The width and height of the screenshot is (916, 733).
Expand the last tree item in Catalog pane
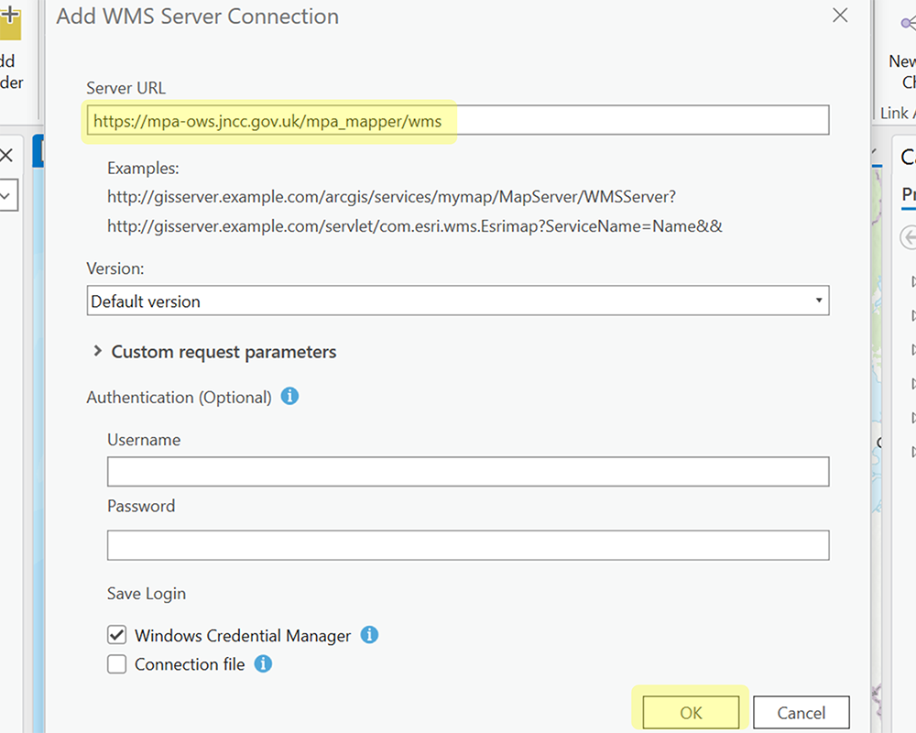tap(912, 451)
